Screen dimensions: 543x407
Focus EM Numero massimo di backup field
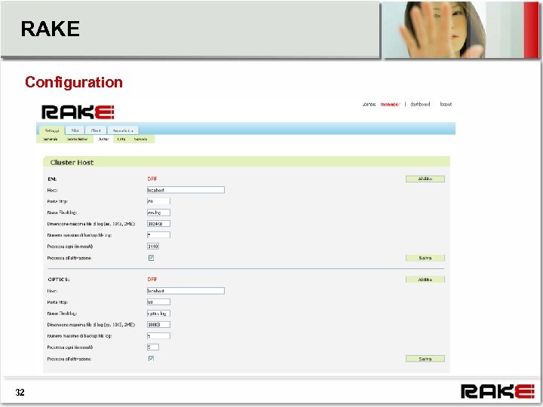pyautogui.click(x=158, y=235)
